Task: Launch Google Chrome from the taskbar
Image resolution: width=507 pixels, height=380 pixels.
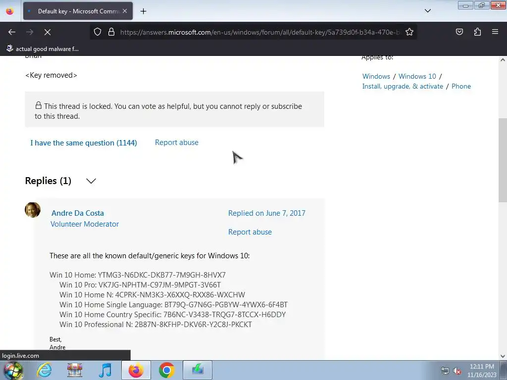Action: pyautogui.click(x=166, y=370)
